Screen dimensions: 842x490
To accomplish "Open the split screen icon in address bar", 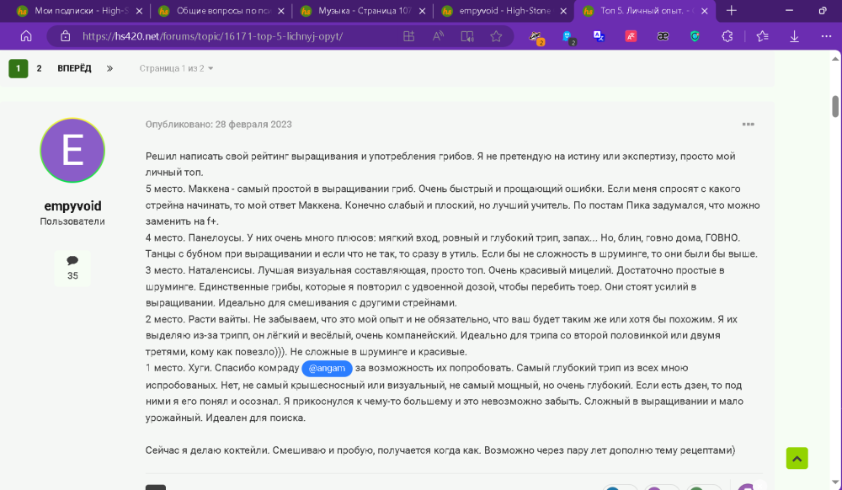I will click(408, 36).
